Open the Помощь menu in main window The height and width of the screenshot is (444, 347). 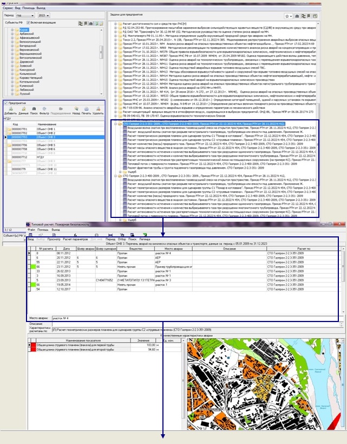[x=29, y=9]
